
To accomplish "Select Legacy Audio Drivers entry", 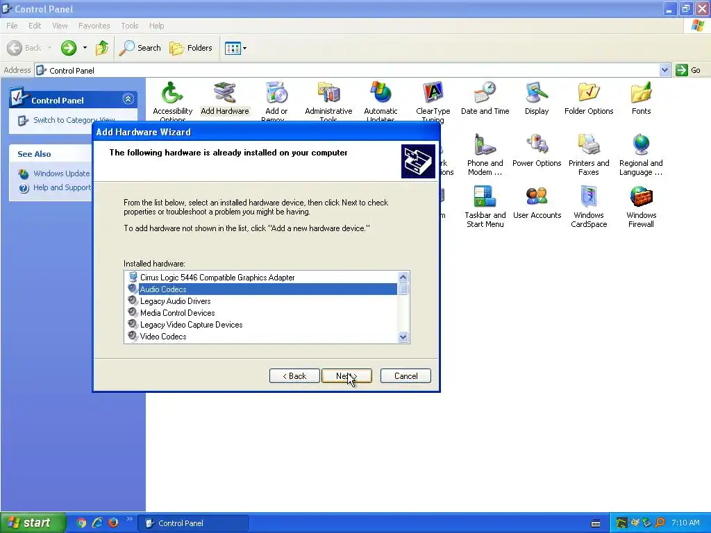I will pyautogui.click(x=175, y=301).
